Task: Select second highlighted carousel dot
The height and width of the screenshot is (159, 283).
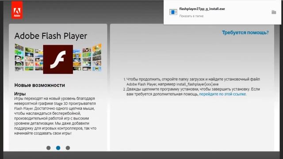Action: 58,148
